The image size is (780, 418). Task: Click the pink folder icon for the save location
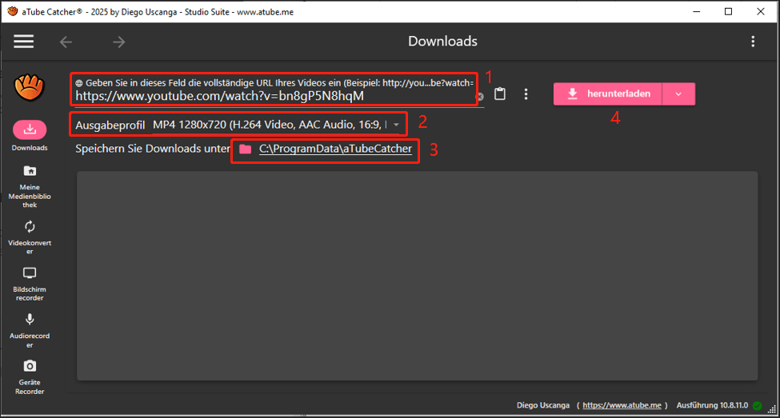tap(246, 149)
